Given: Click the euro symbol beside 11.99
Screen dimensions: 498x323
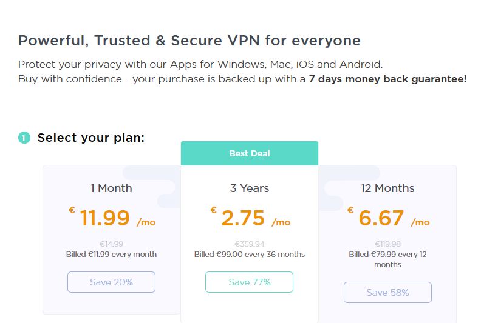Looking at the screenshot, I should (72, 210).
